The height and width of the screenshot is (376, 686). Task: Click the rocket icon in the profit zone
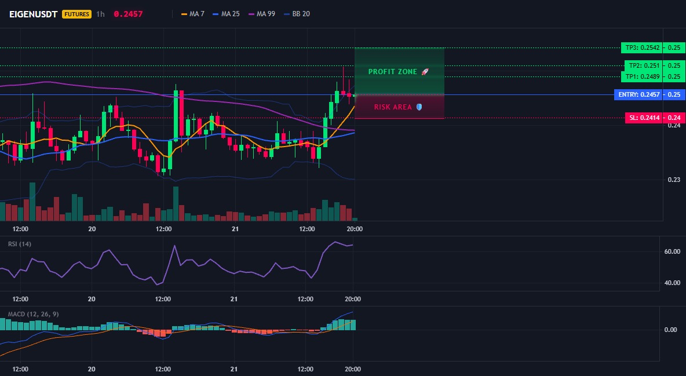click(425, 72)
